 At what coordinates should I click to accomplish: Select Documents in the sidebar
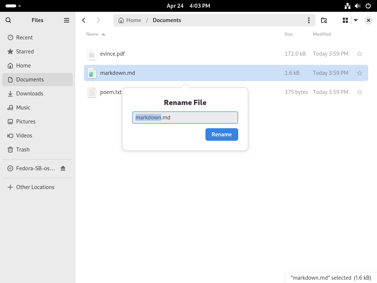[x=38, y=80]
